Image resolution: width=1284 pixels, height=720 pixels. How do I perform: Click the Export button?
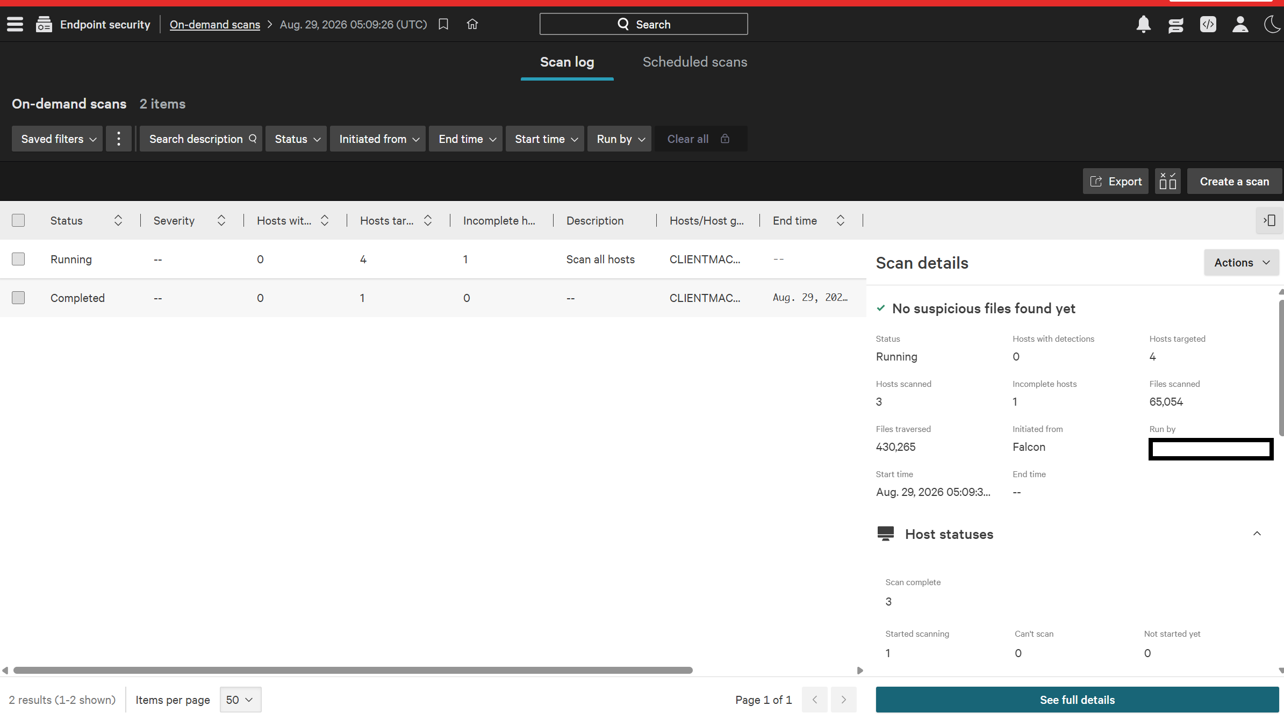point(1116,182)
